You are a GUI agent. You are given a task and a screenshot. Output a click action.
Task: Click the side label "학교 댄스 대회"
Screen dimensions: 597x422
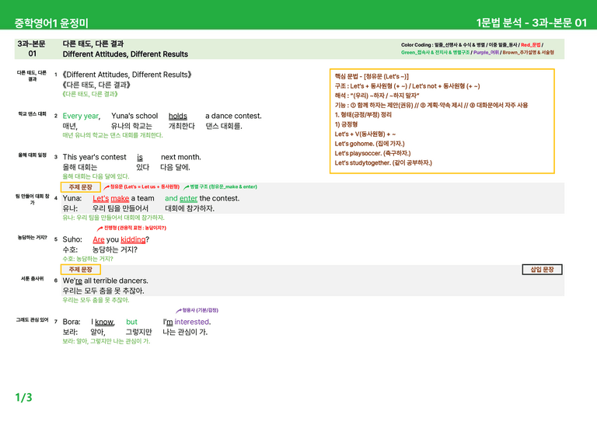(x=32, y=113)
